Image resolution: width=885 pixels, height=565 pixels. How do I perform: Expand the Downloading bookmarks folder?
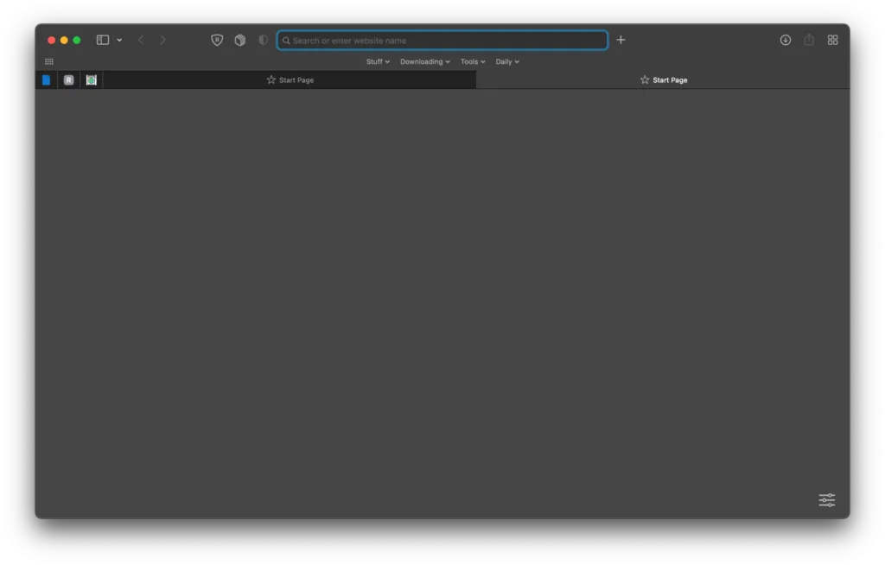pos(425,61)
